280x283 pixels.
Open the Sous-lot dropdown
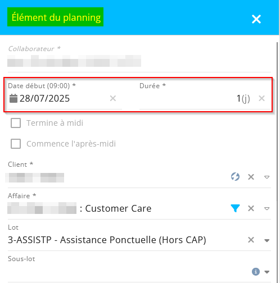click(x=267, y=272)
